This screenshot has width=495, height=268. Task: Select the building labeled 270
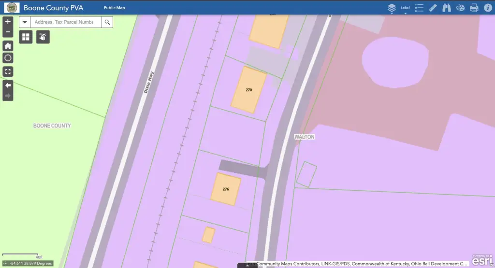pos(248,90)
